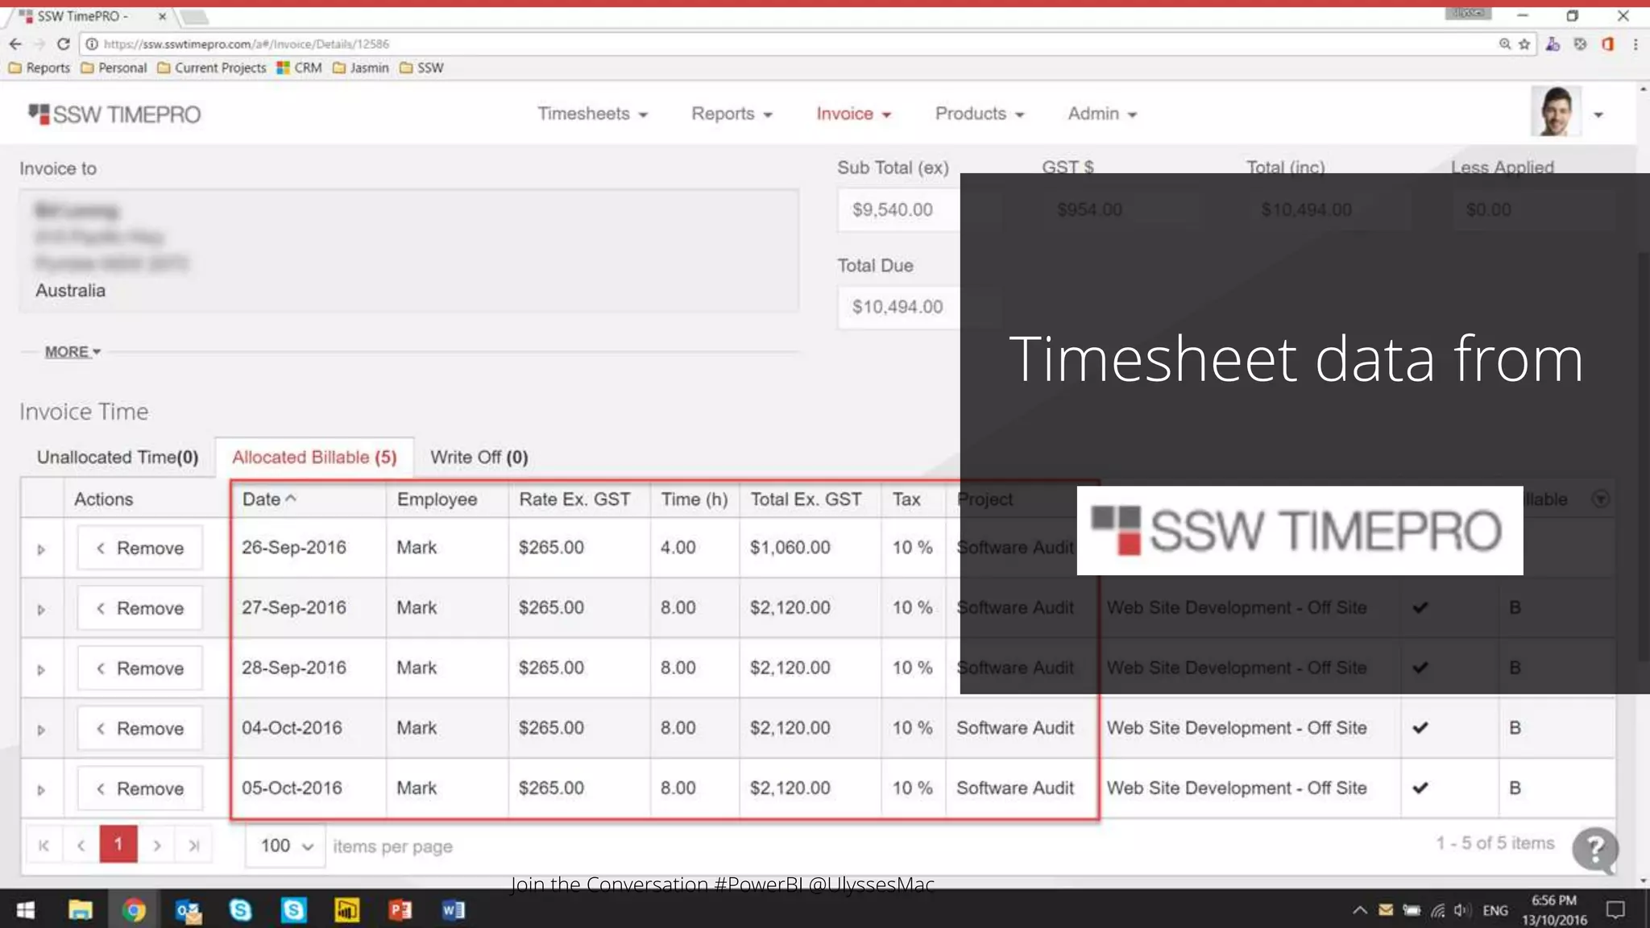Image resolution: width=1650 pixels, height=928 pixels.
Task: Click the Office extension icon
Action: (1608, 44)
